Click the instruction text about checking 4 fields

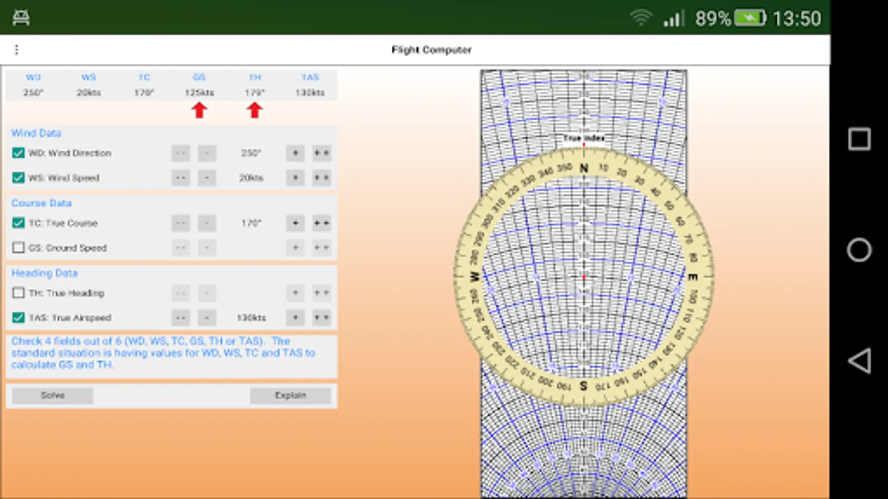[163, 353]
